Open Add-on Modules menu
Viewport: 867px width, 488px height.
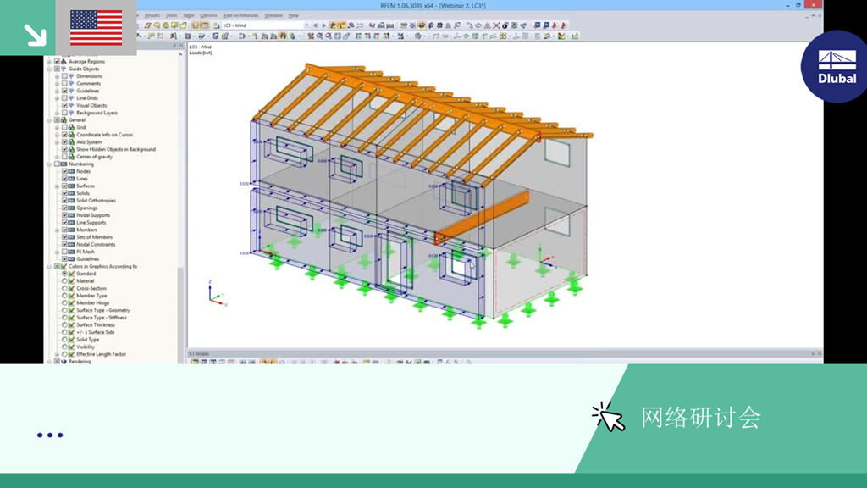point(240,15)
